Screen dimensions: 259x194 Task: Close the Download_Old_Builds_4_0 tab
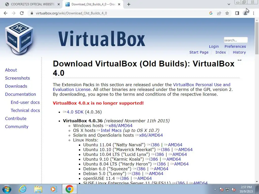(x=119, y=5)
